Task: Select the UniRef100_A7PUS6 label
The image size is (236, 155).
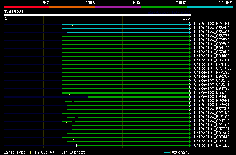Action: click(212, 72)
